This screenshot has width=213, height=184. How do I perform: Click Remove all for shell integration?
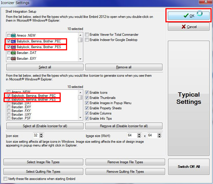pyautogui.click(x=124, y=67)
